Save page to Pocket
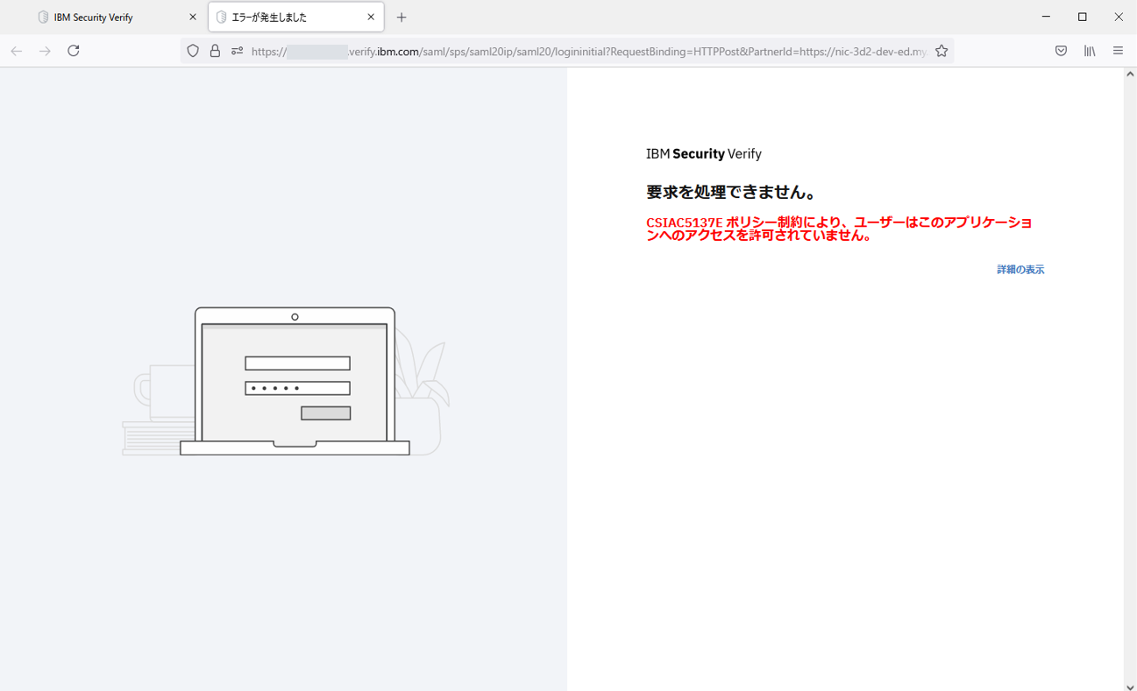Image resolution: width=1137 pixels, height=691 pixels. click(1061, 51)
